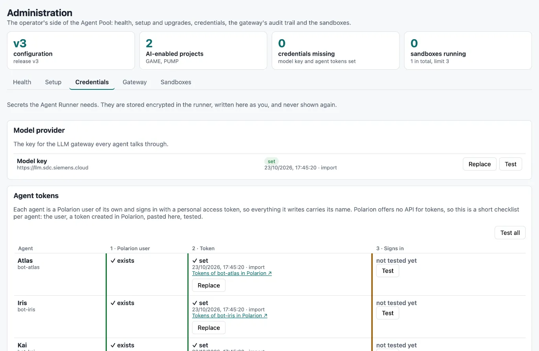Click the "2 · Token" column header
Screen dimensions: 539x351
203,248
